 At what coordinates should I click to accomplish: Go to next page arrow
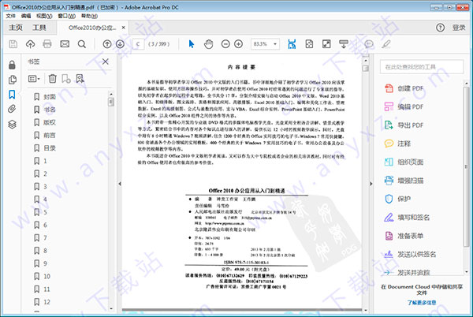pyautogui.click(x=120, y=44)
